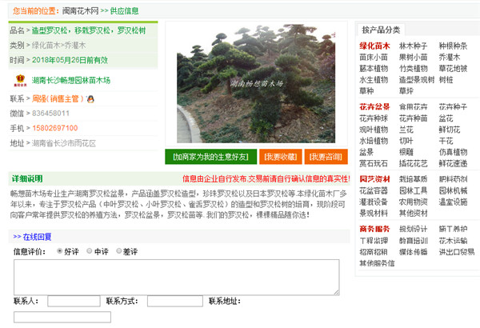
Task: Click the 加商家为我的生意好友 button
Action: click(x=210, y=156)
